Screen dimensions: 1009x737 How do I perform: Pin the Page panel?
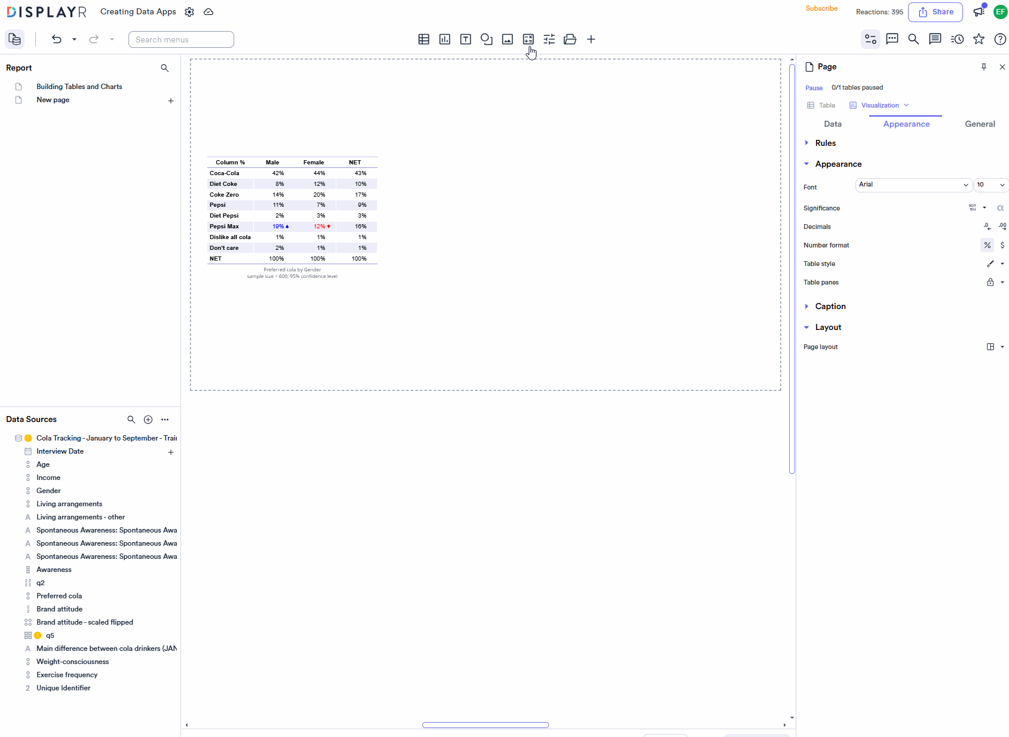point(983,67)
